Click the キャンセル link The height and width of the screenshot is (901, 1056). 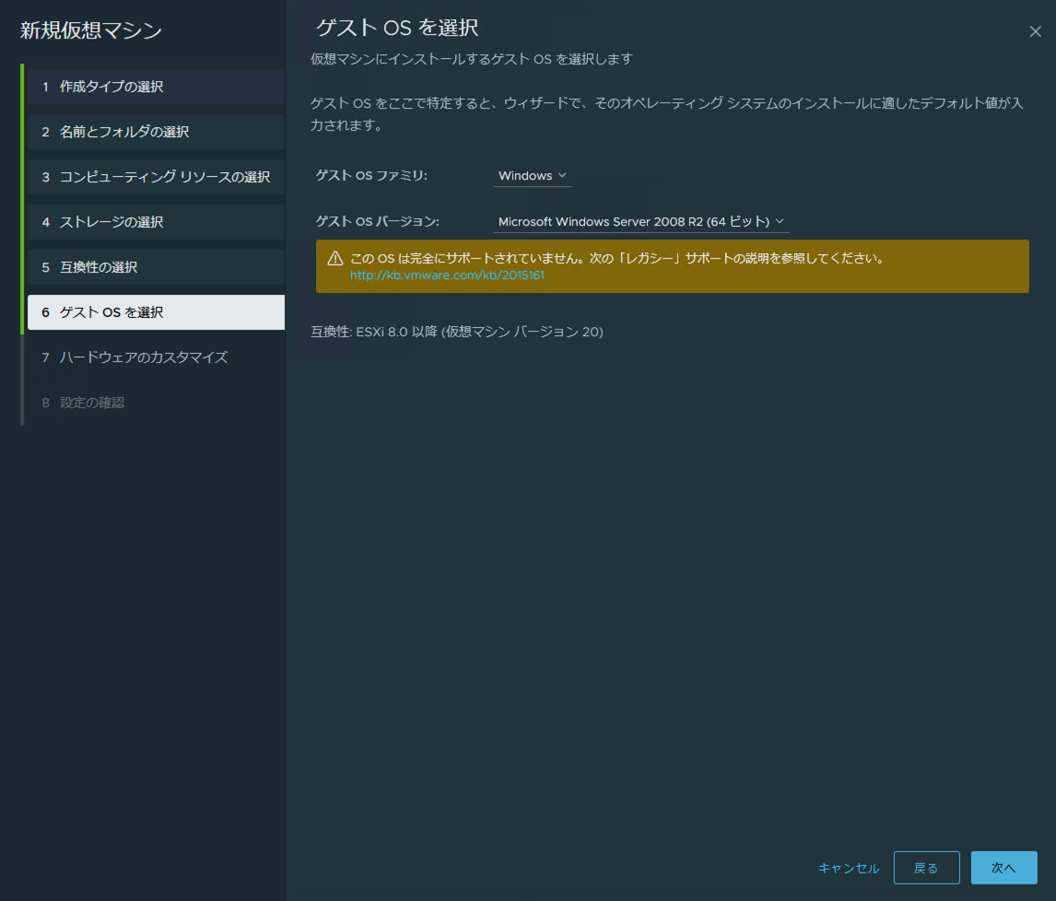pos(847,867)
